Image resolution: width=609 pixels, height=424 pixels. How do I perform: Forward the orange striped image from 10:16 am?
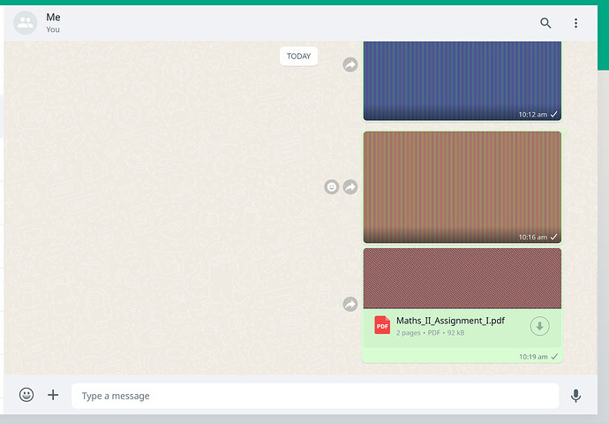click(350, 187)
